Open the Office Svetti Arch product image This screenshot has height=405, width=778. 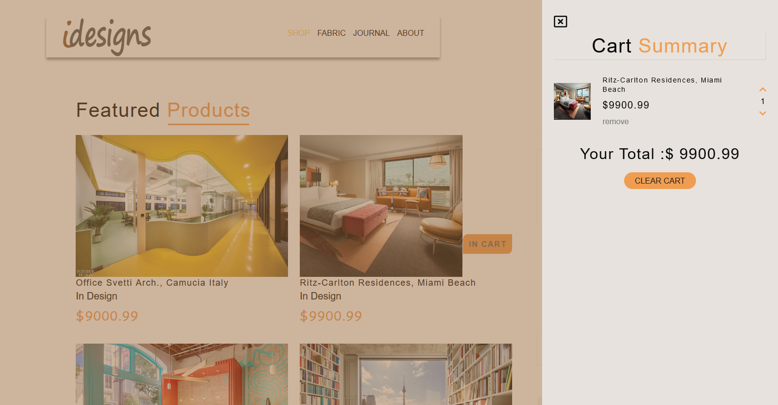click(x=182, y=206)
